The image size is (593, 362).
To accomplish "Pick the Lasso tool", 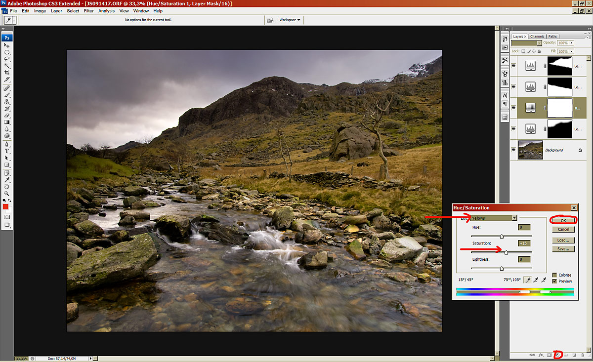I will pyautogui.click(x=7, y=59).
